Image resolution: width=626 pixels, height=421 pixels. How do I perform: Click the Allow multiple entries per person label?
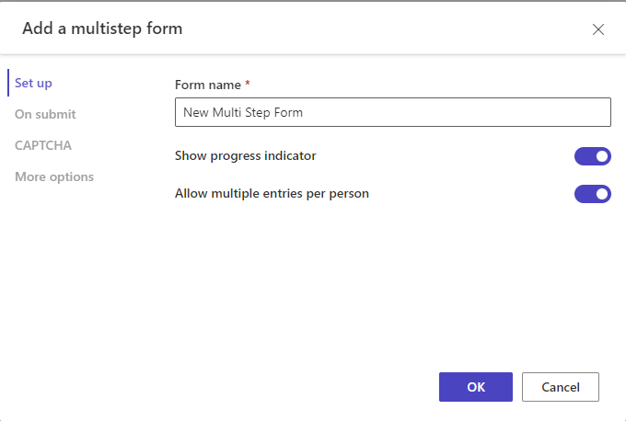272,193
